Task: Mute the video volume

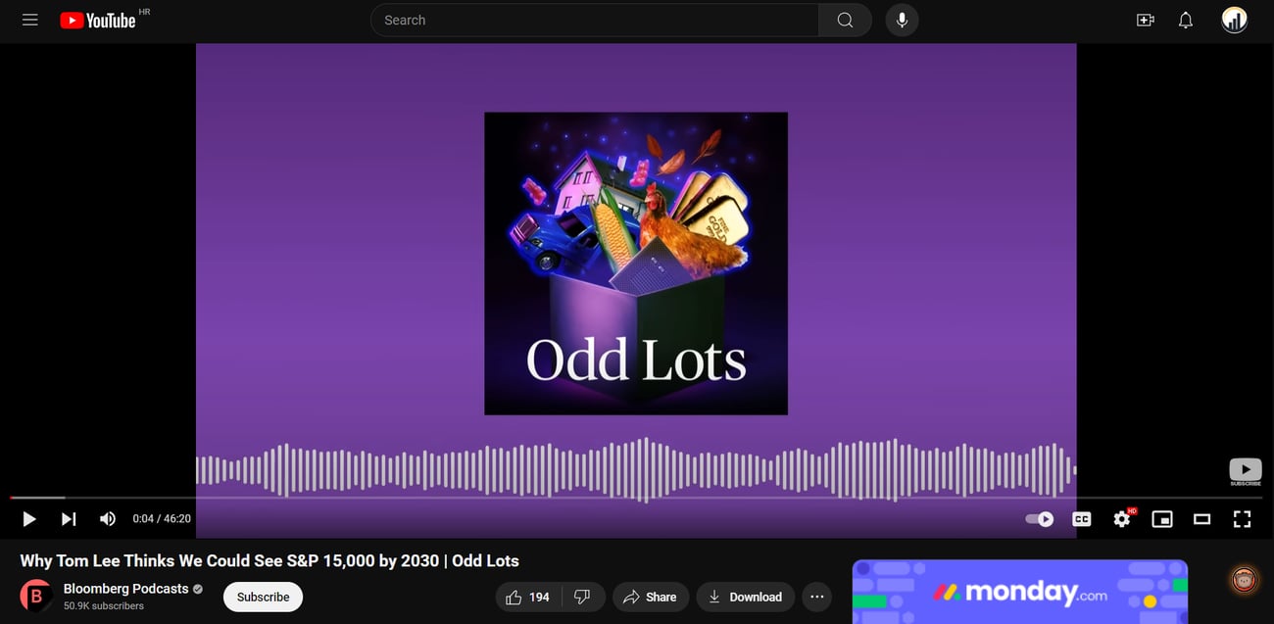Action: 108,519
